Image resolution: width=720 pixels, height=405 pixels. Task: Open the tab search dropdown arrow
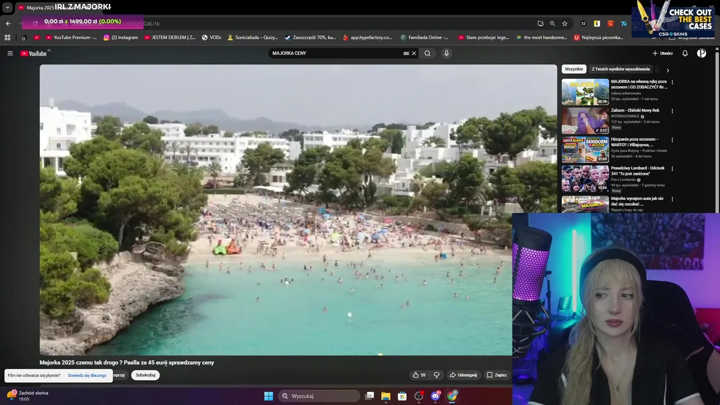point(7,8)
